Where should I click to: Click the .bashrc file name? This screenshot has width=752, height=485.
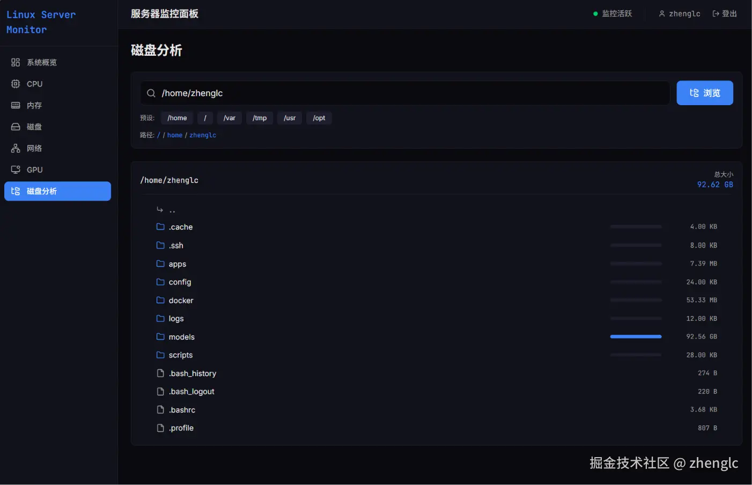pyautogui.click(x=182, y=410)
